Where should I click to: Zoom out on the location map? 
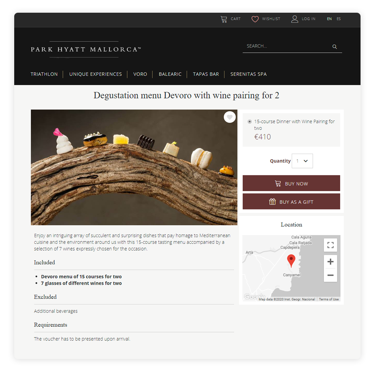(330, 275)
